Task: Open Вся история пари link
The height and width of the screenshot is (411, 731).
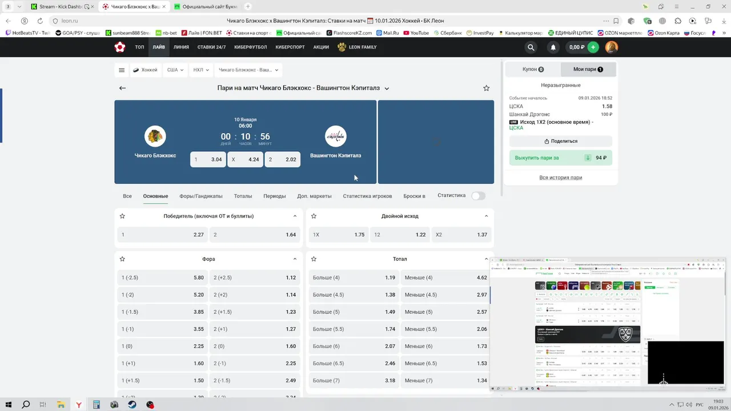Action: [561, 178]
